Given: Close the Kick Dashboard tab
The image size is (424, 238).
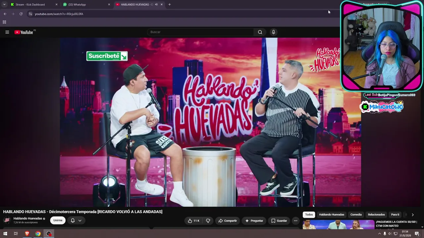Looking at the screenshot, I should click(x=56, y=5).
